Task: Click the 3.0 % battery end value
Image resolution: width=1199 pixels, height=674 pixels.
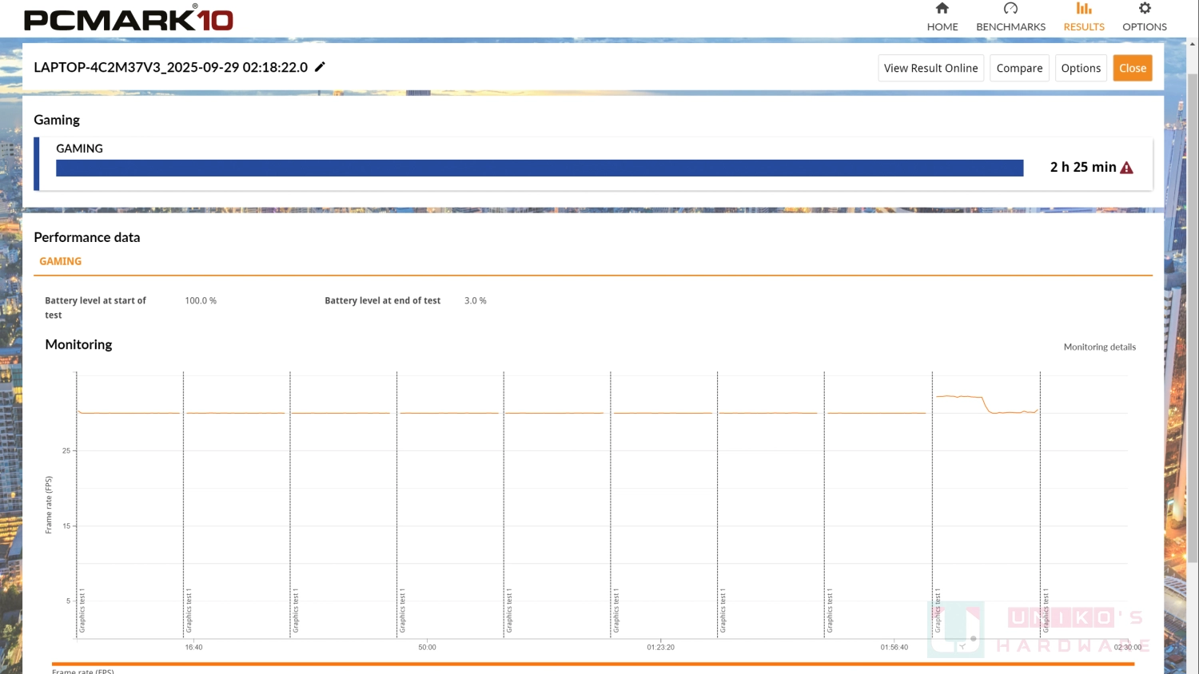Action: (476, 301)
